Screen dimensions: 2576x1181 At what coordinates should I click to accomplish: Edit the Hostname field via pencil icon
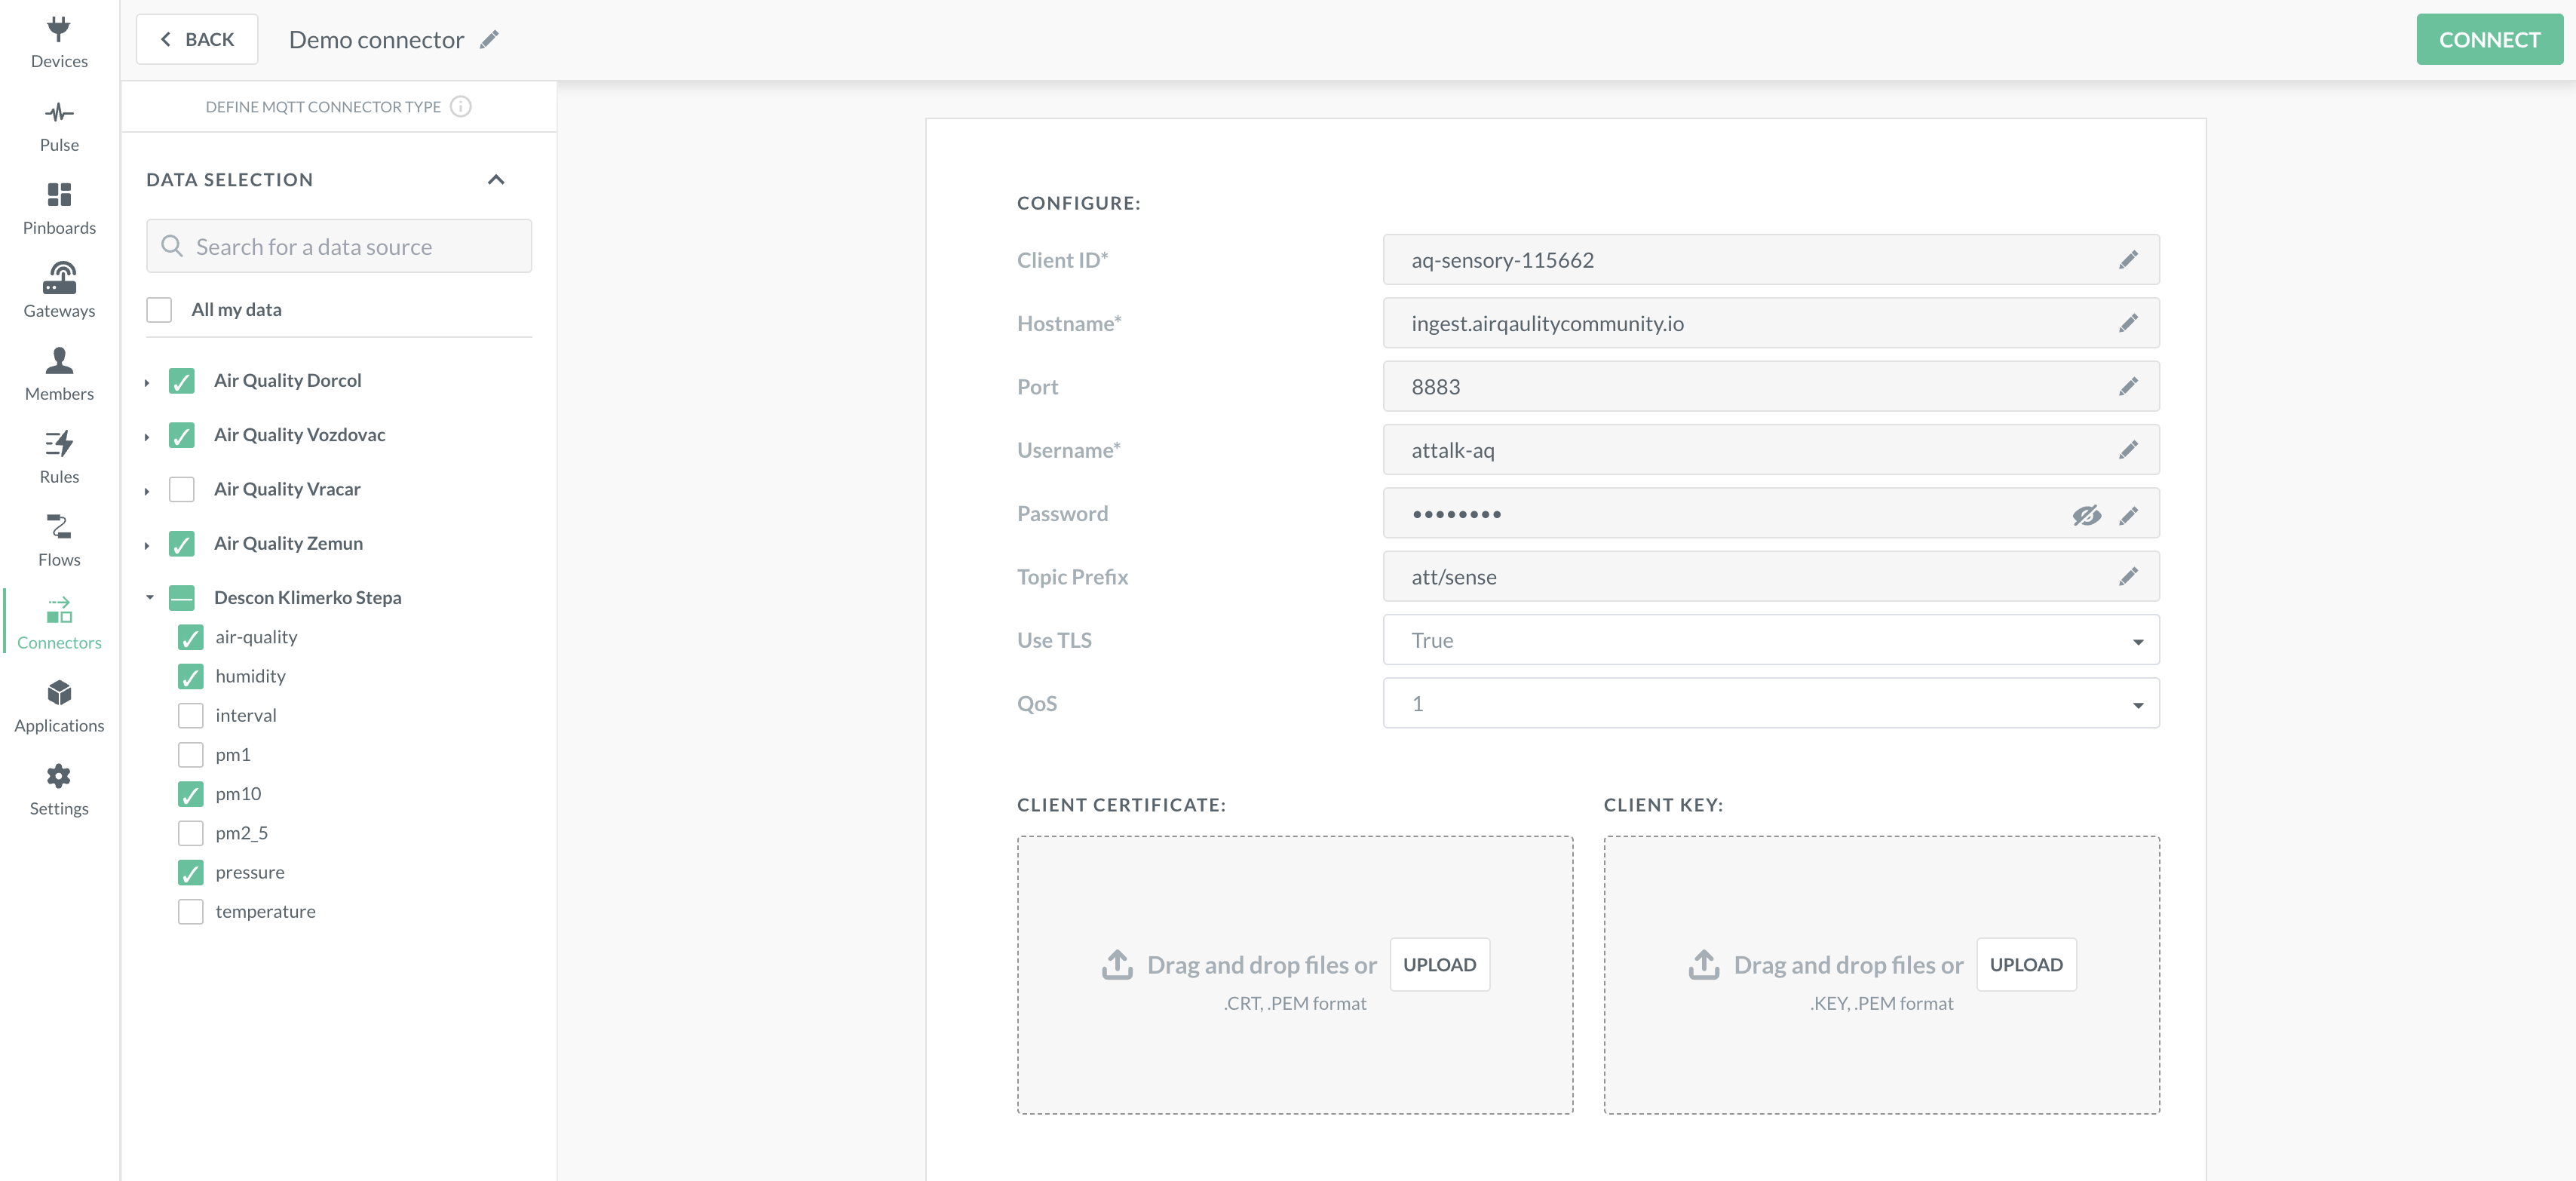(2128, 323)
